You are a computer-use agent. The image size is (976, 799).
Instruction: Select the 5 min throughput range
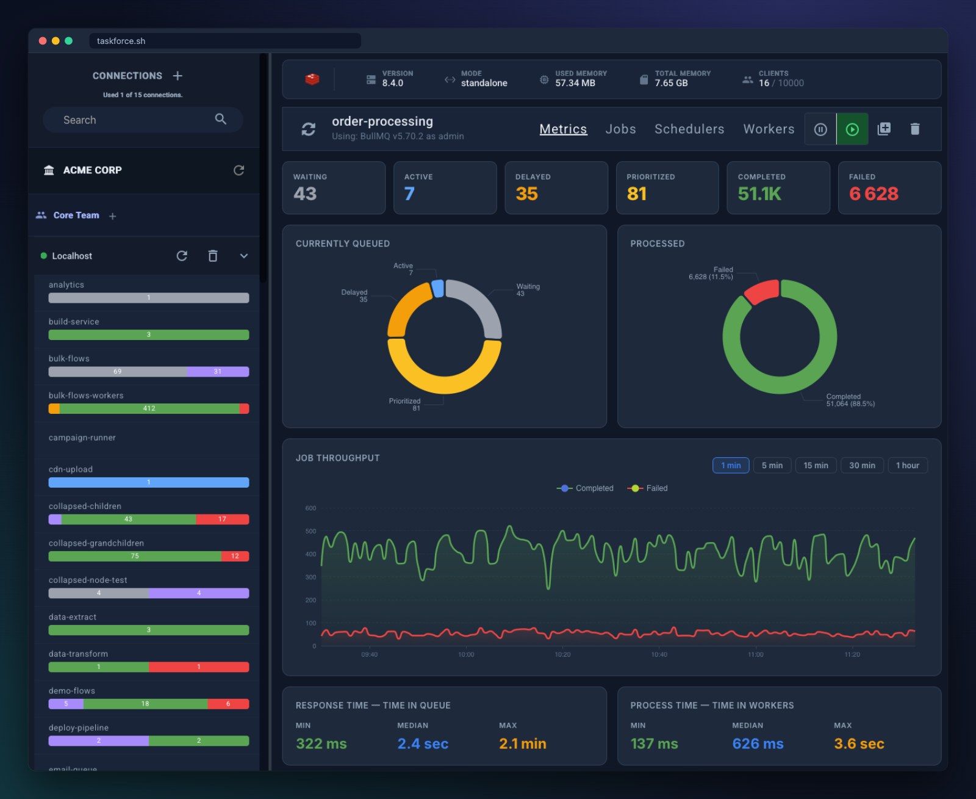pos(772,465)
